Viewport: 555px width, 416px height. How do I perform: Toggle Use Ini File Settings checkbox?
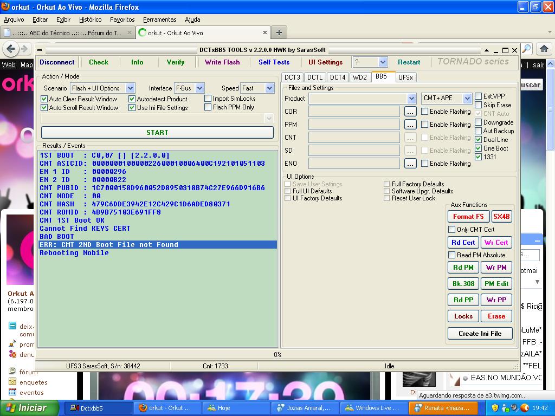(132, 108)
